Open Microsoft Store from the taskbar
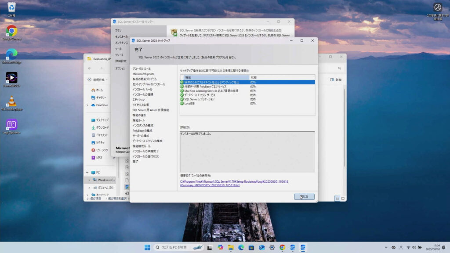This screenshot has height=253, width=450. (x=251, y=248)
